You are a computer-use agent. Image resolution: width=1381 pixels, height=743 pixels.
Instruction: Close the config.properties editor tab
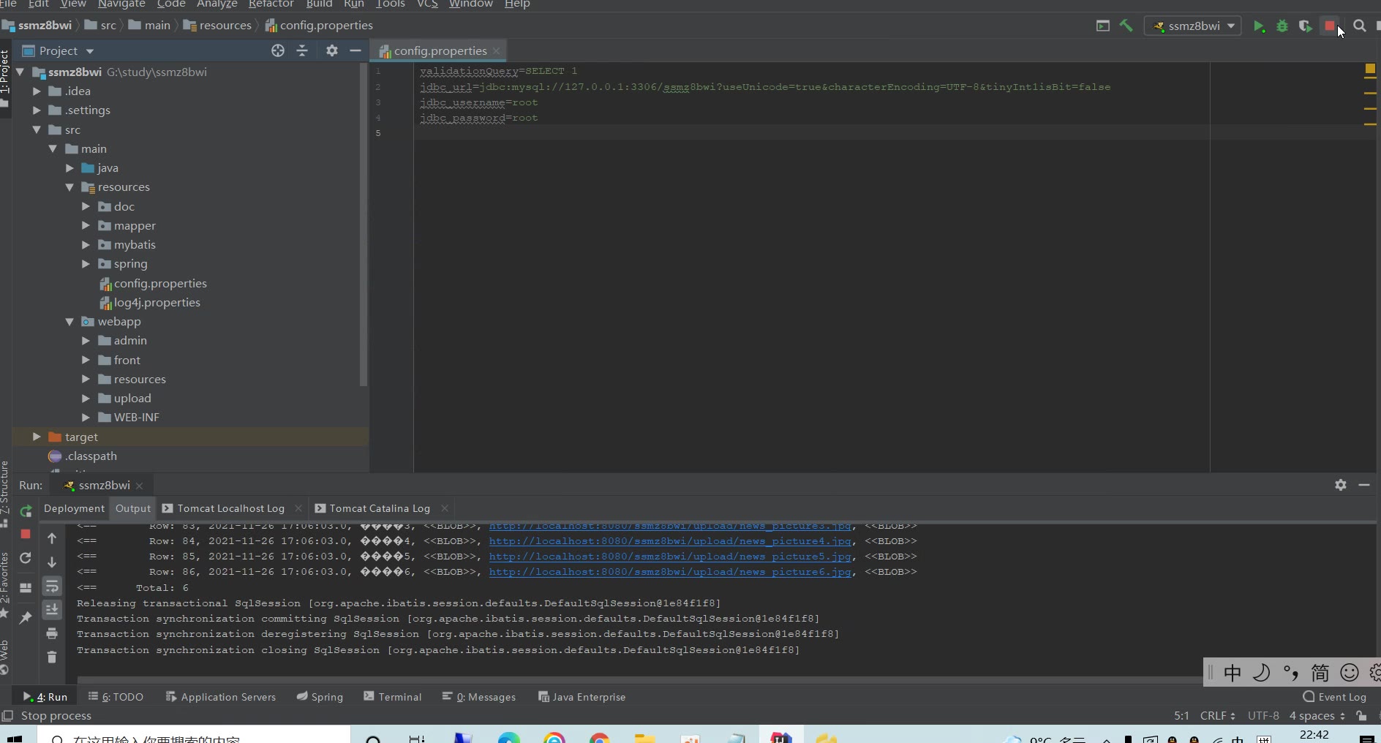coord(497,50)
